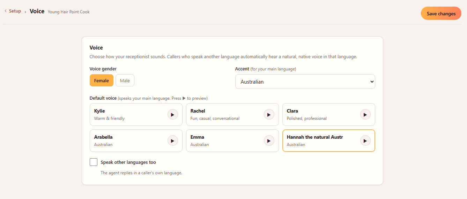Select the Female voice gender
467x199 pixels.
click(x=102, y=80)
